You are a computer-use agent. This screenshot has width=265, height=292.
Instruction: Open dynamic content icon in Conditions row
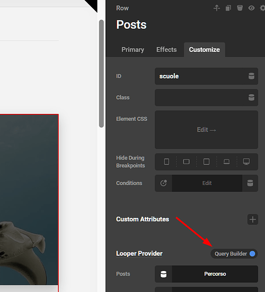(x=250, y=183)
